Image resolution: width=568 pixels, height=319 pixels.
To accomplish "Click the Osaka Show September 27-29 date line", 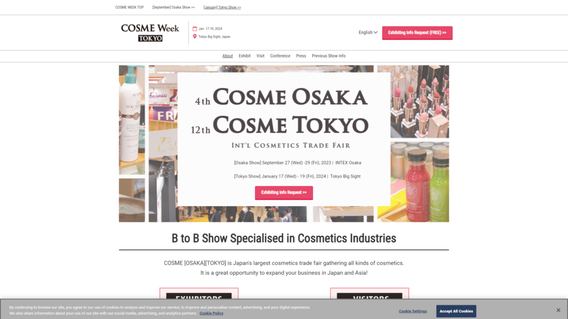I will tap(297, 163).
